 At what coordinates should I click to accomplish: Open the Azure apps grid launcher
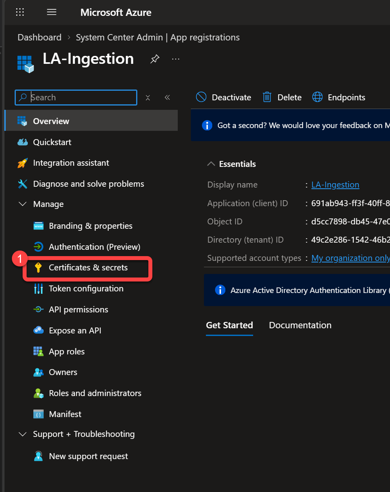point(20,12)
